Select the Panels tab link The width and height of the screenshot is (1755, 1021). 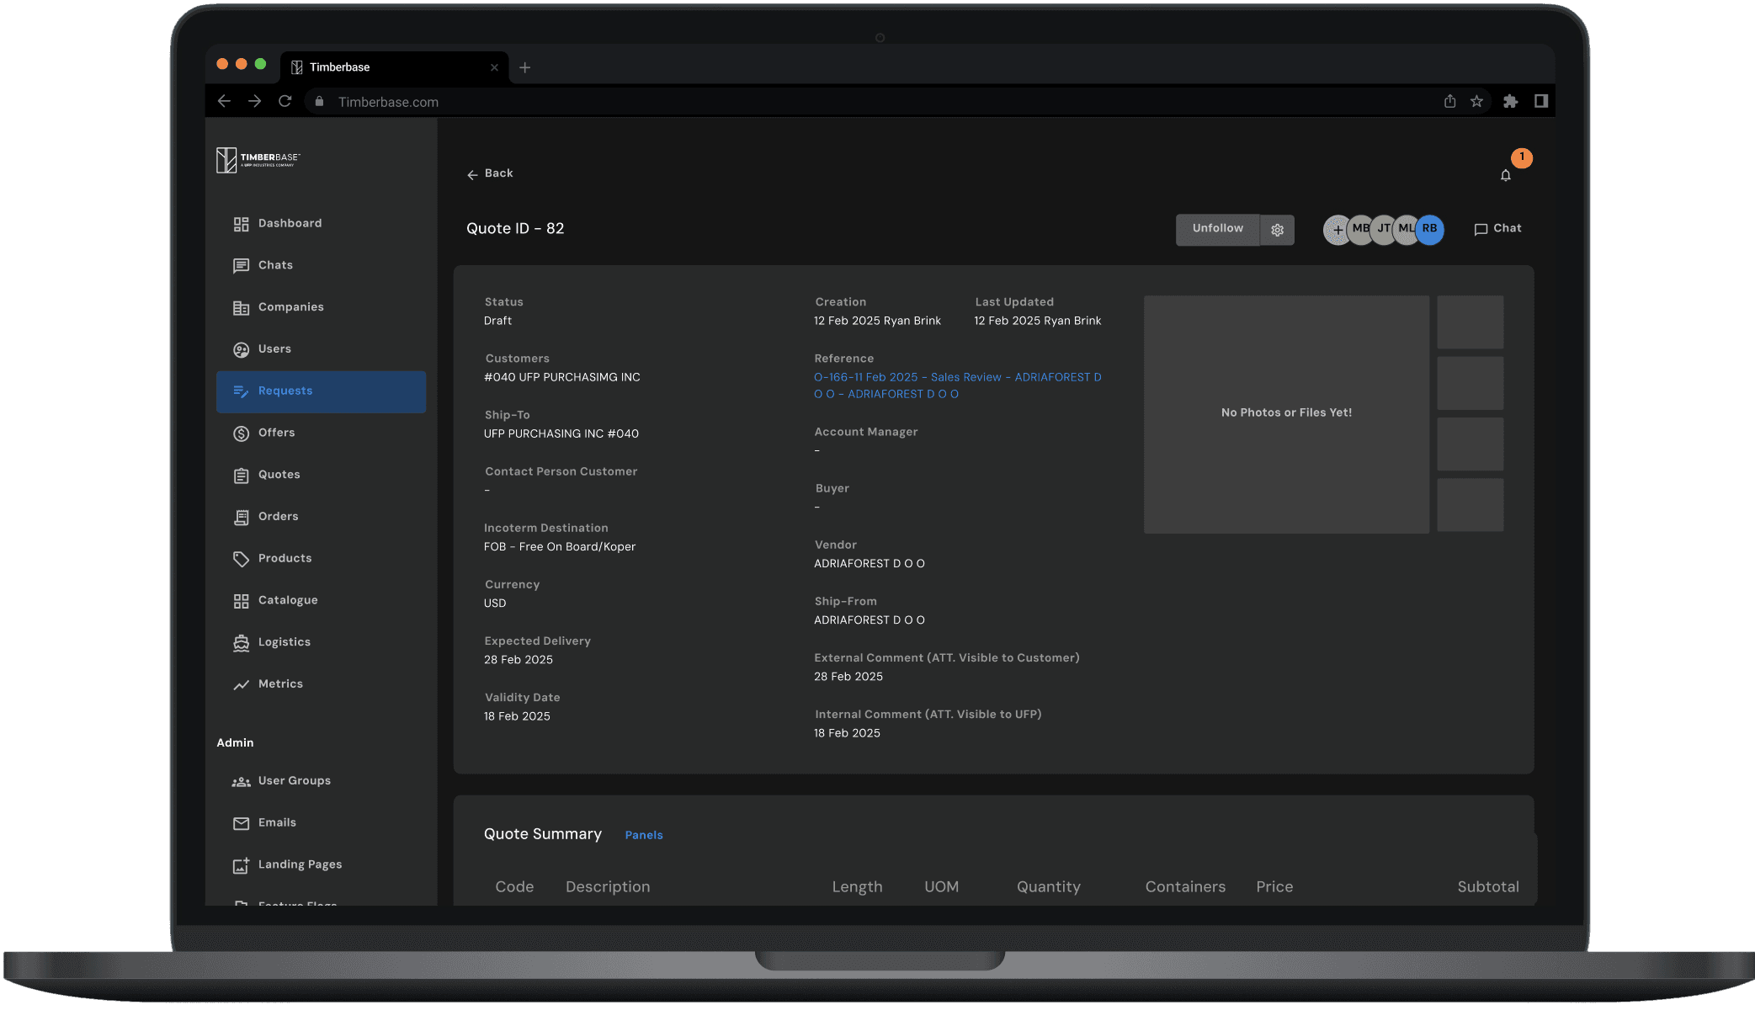point(643,835)
